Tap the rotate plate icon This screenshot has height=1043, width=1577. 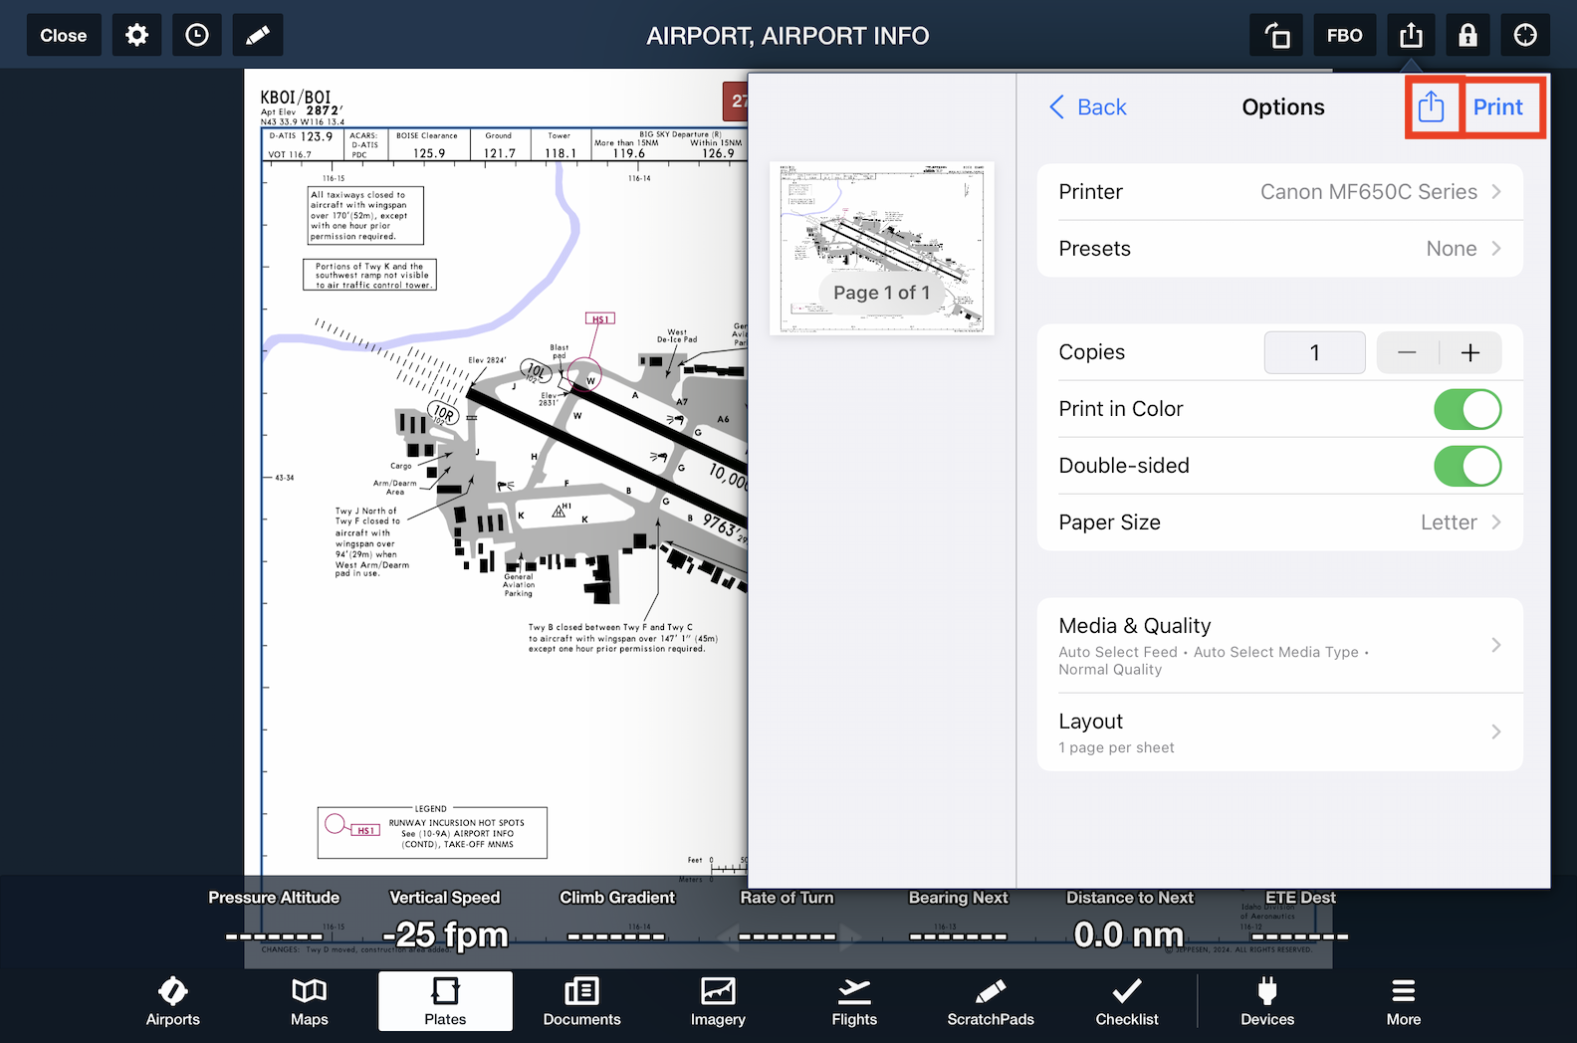pyautogui.click(x=1275, y=36)
